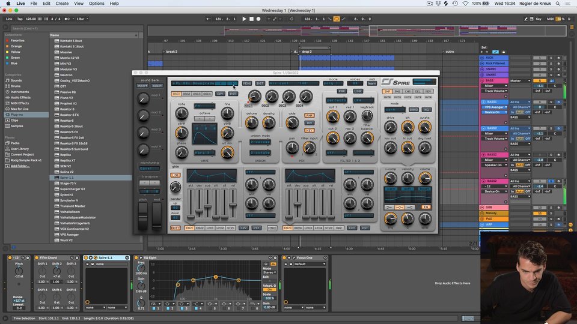Screen dimensions: 577x324
Task: Open the VPS Avenger device chooser dropdown
Action: 495,107
